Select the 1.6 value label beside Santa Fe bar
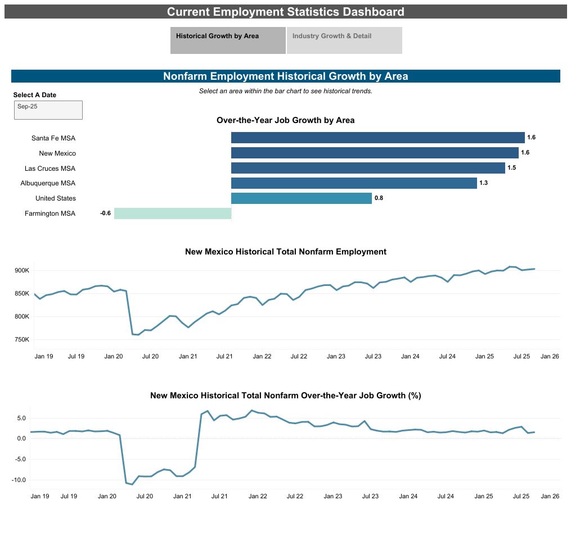 coord(531,137)
